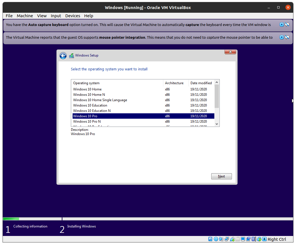Click the optical disk status icon
296x245 pixels.
216,239
